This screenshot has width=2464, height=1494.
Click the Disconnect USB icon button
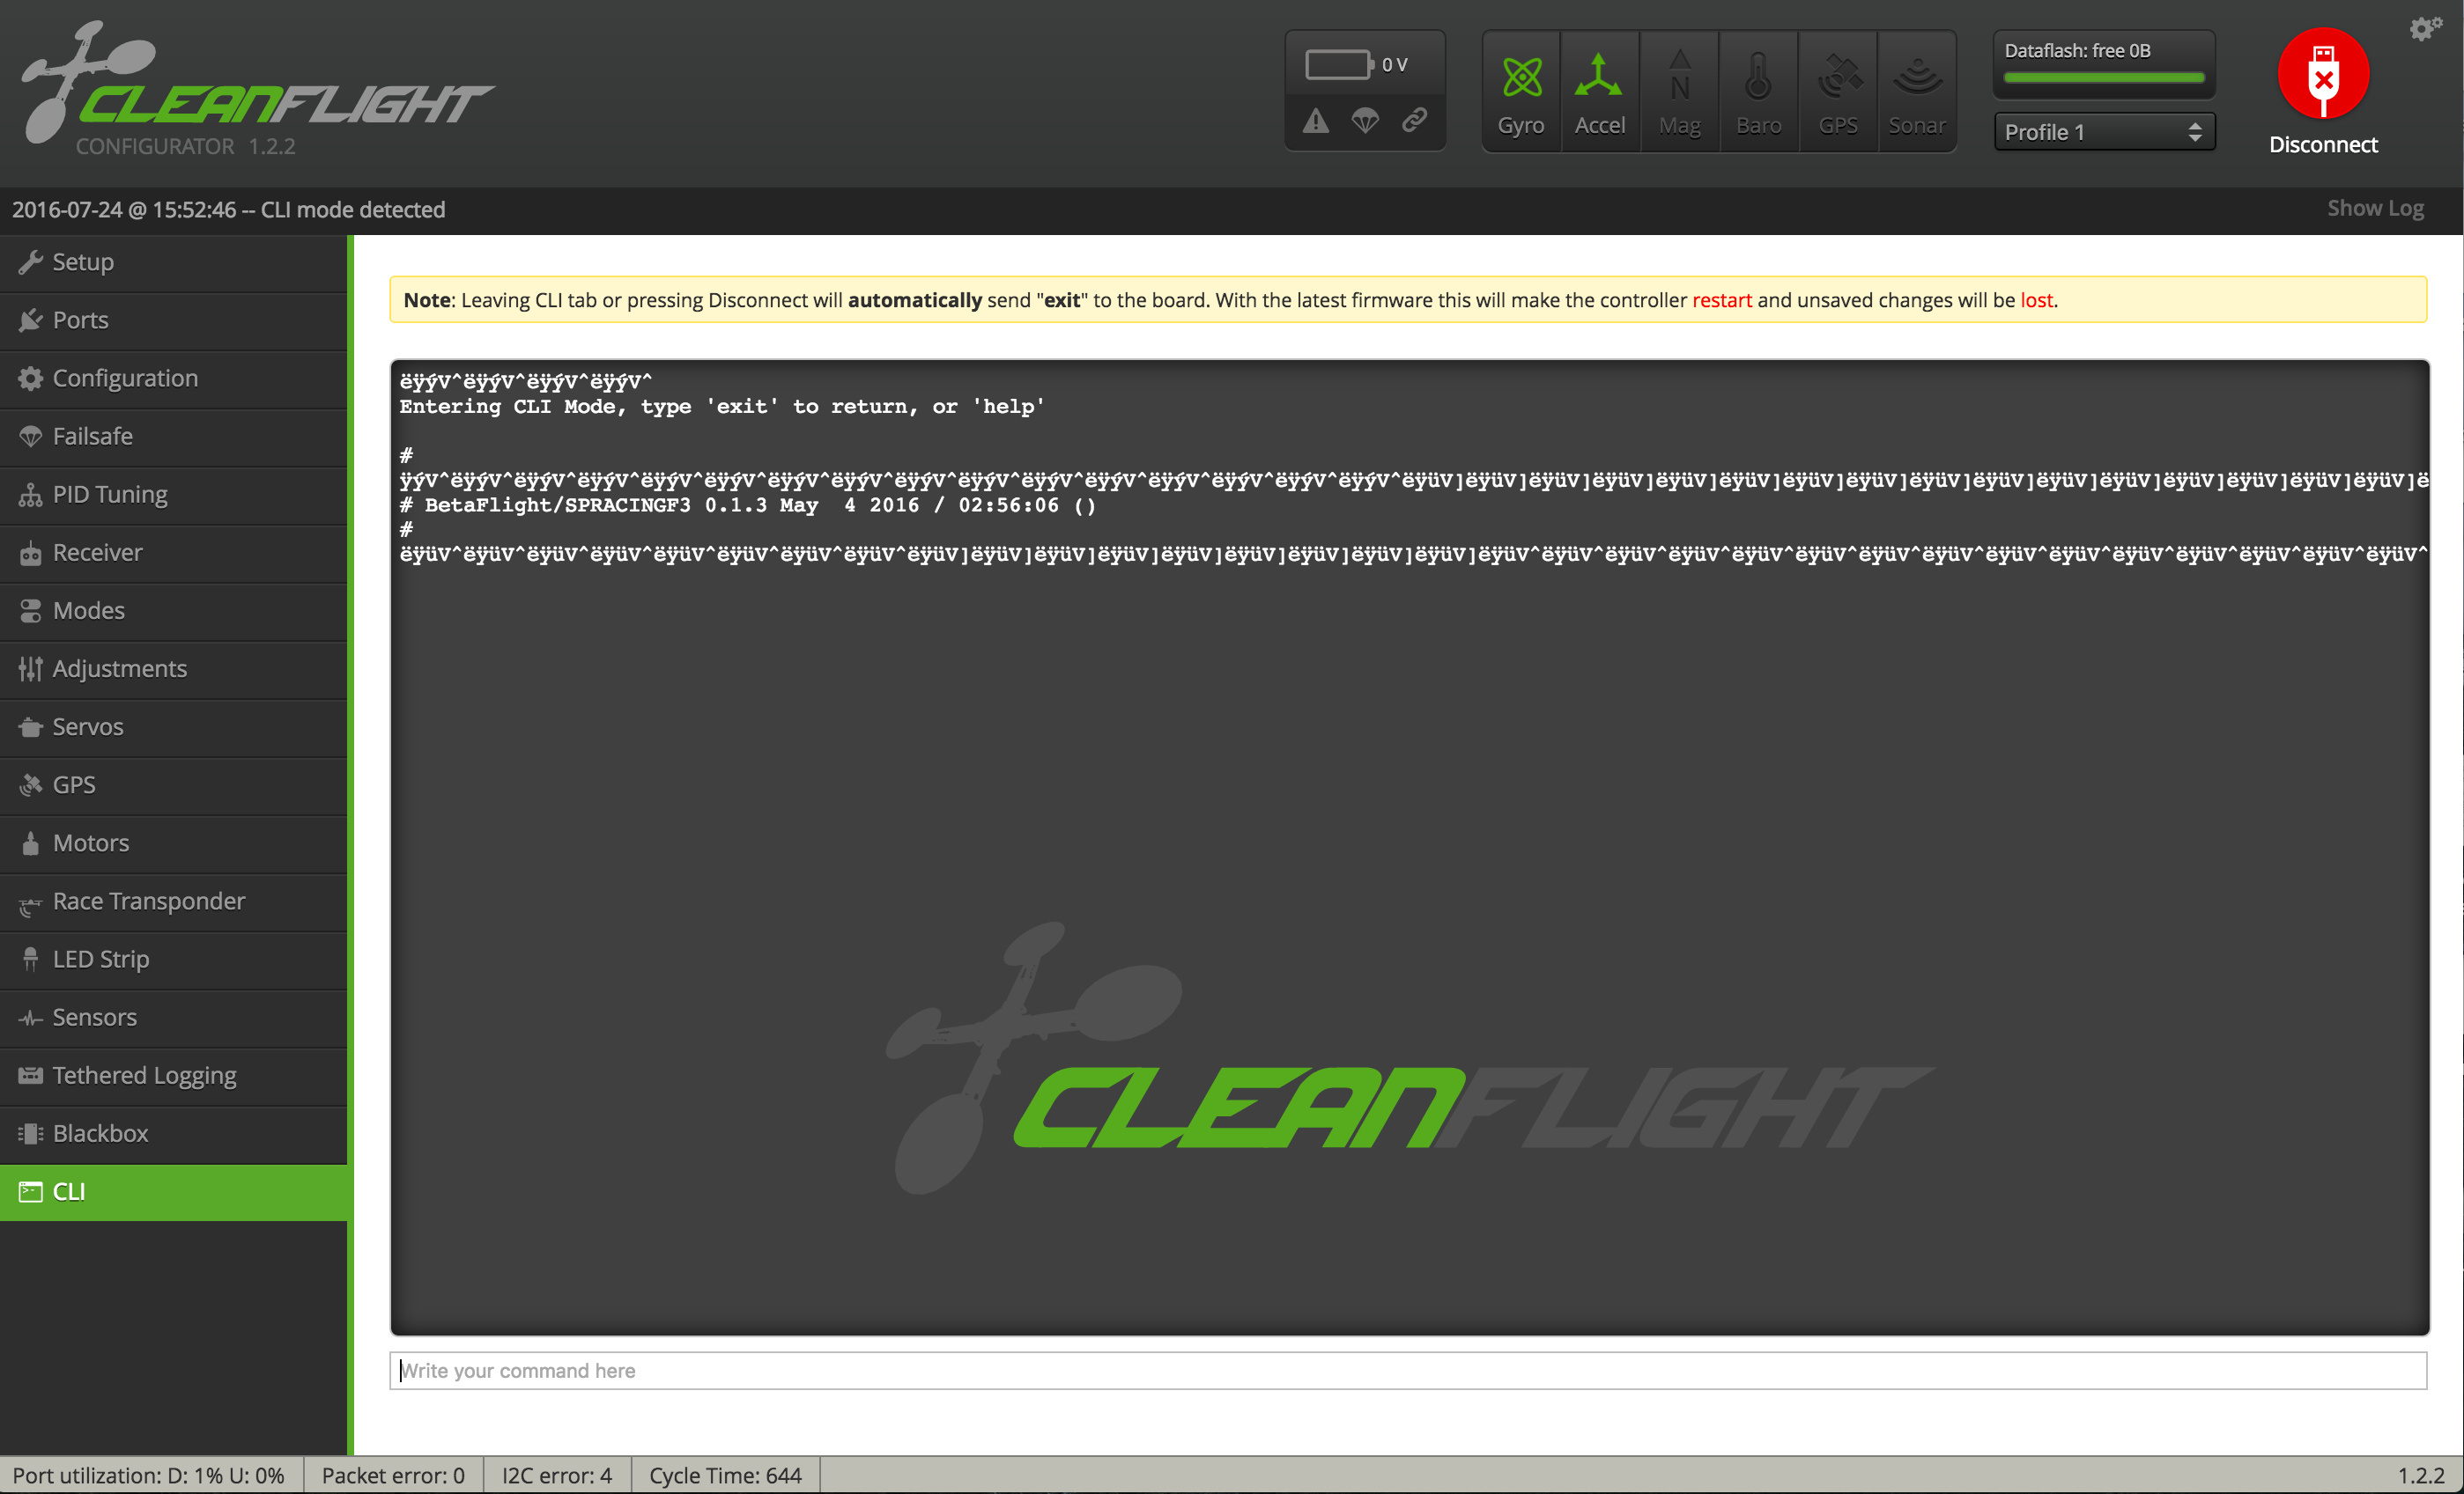(2322, 75)
